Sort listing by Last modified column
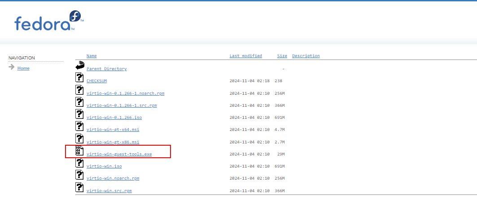 (245, 56)
